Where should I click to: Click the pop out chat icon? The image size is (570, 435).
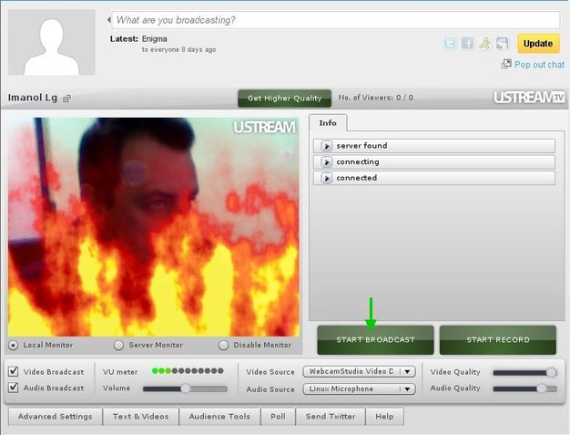(506, 64)
